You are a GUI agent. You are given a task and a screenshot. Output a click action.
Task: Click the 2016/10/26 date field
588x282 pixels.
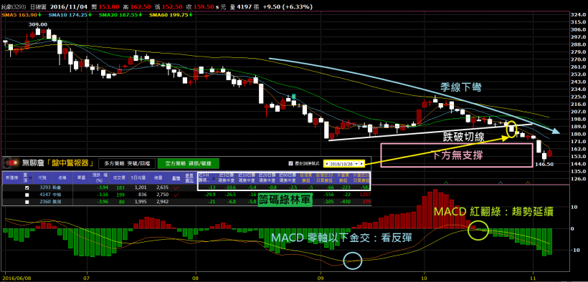(341, 164)
